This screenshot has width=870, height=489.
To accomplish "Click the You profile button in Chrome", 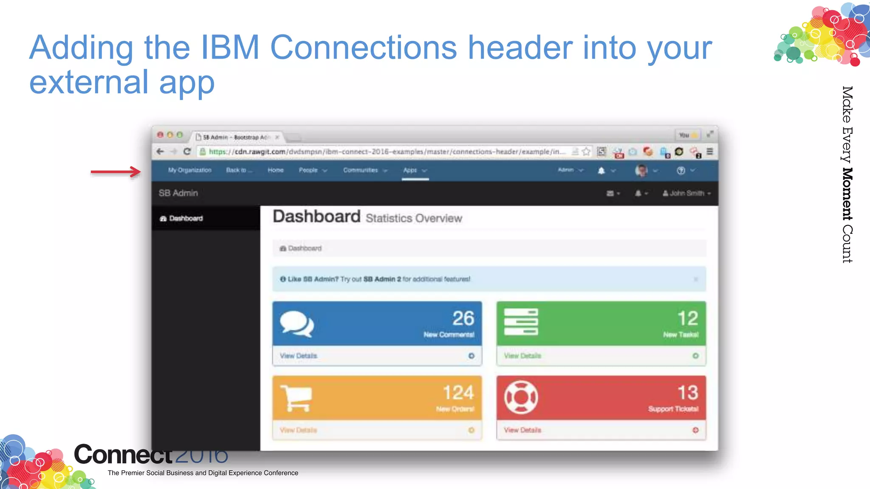I will 687,135.
